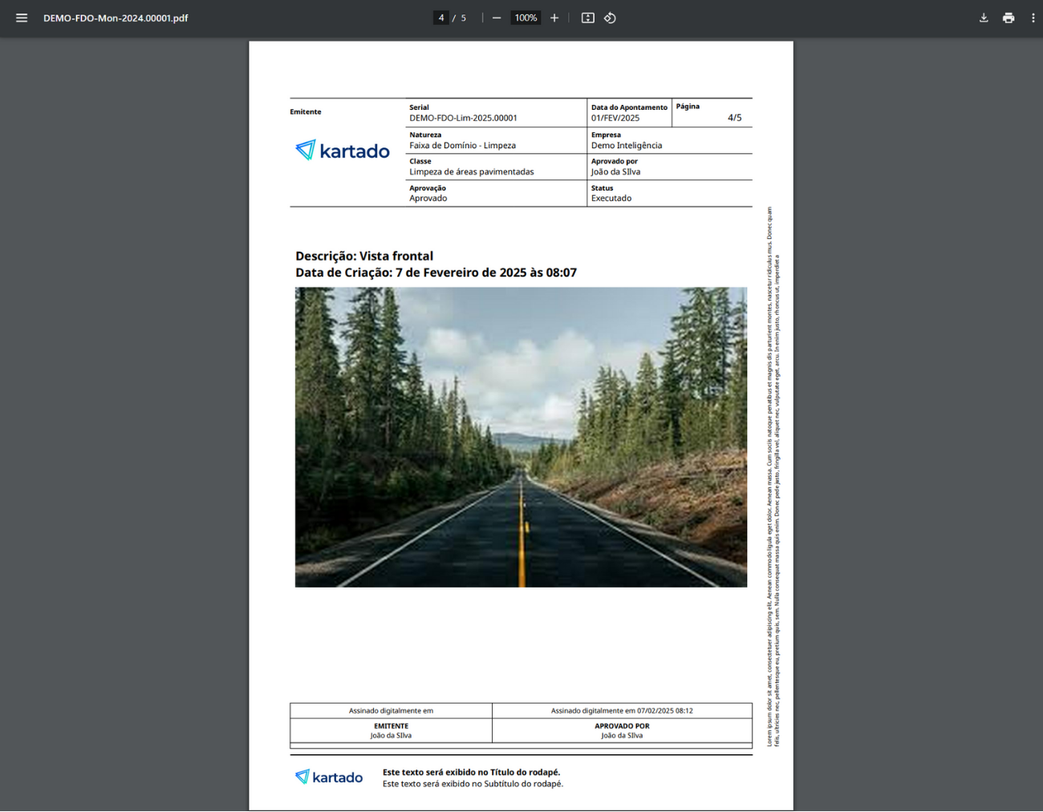Click the Kartado logo in the footer
The height and width of the screenshot is (812, 1043).
(x=329, y=777)
